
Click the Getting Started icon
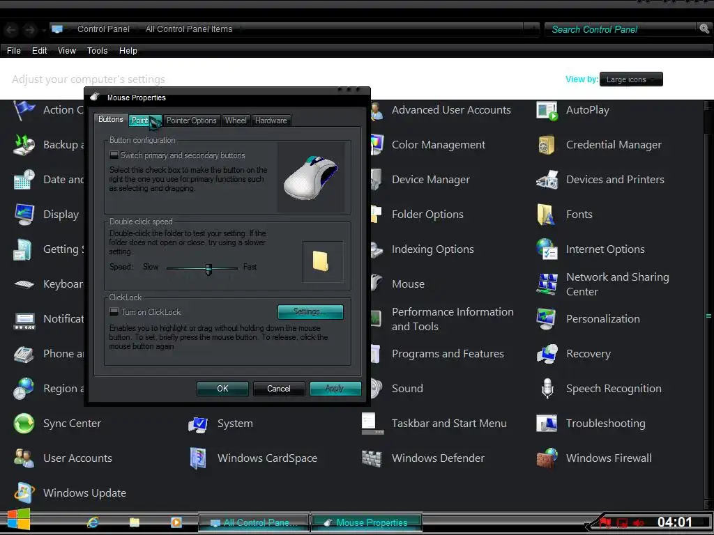(23, 250)
